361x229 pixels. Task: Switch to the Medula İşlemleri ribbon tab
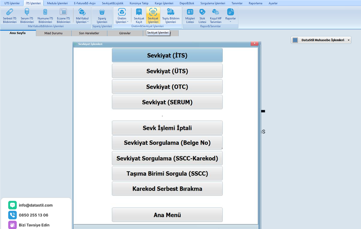click(57, 3)
